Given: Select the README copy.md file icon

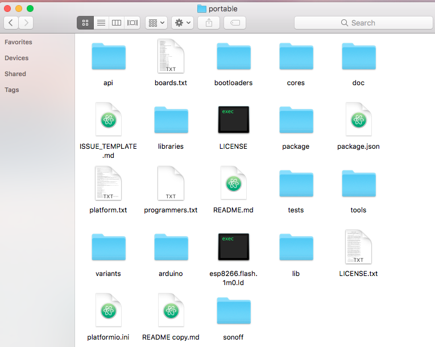Looking at the screenshot, I should coord(171,310).
